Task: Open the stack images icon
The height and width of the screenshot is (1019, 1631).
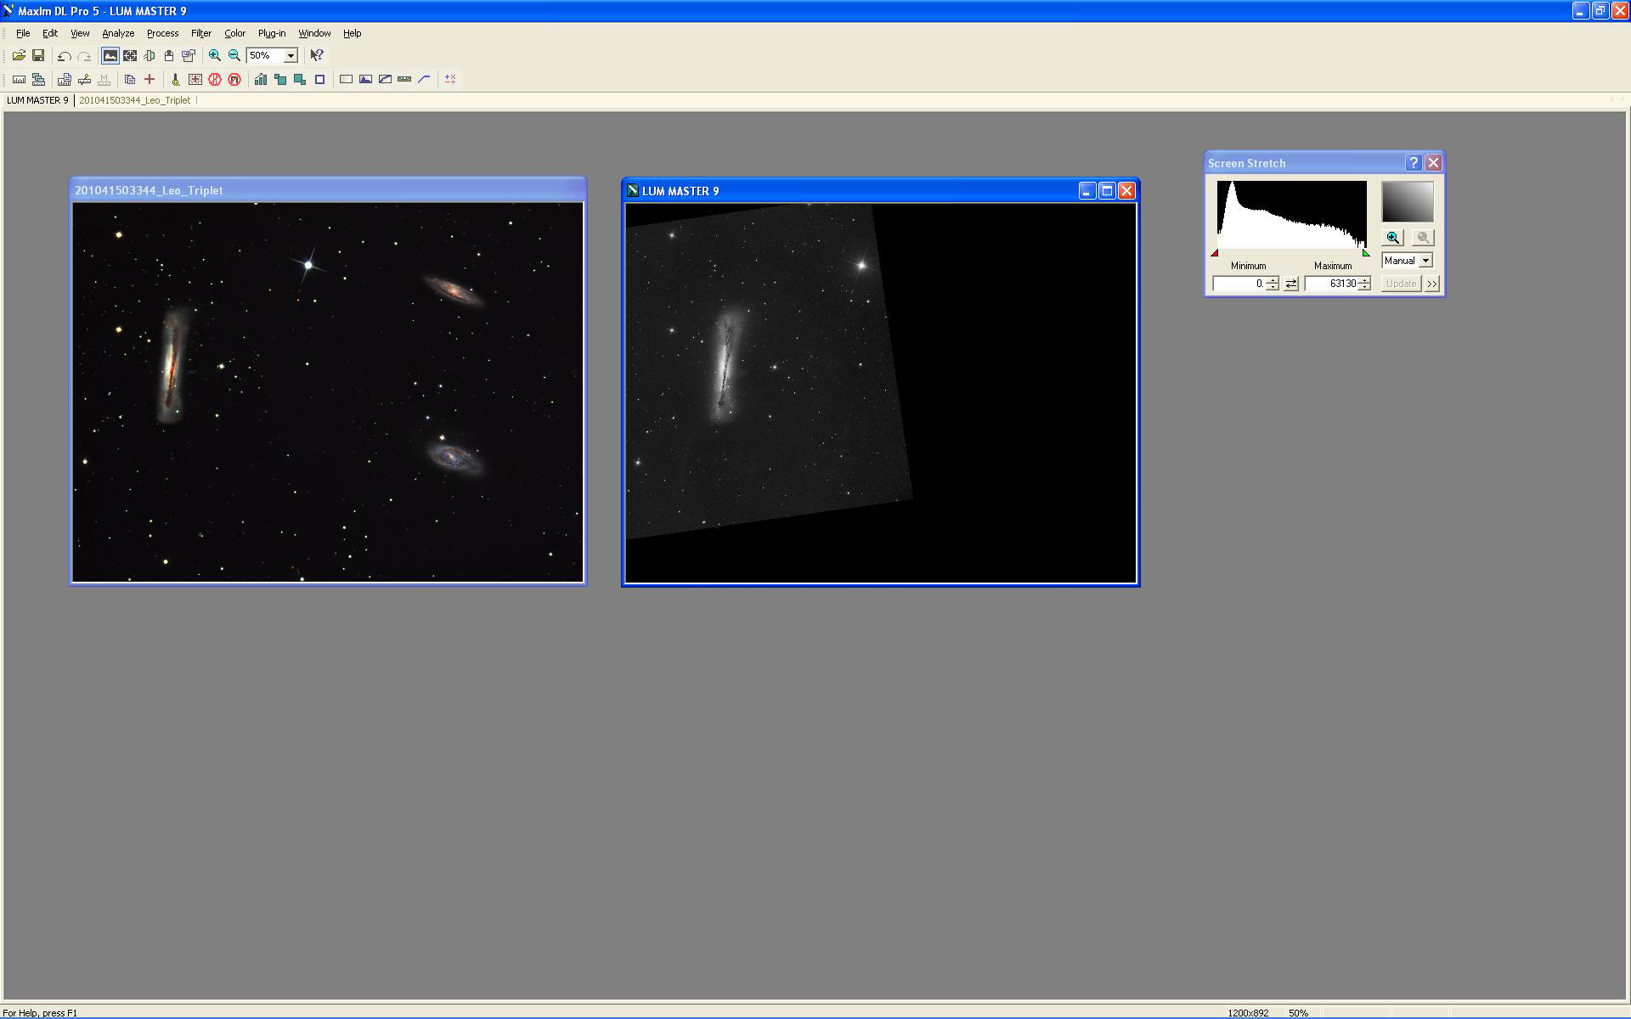Action: tap(38, 79)
